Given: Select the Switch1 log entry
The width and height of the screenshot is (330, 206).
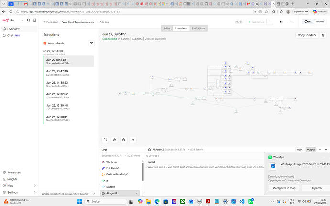Looking at the screenshot, I should tap(120, 186).
